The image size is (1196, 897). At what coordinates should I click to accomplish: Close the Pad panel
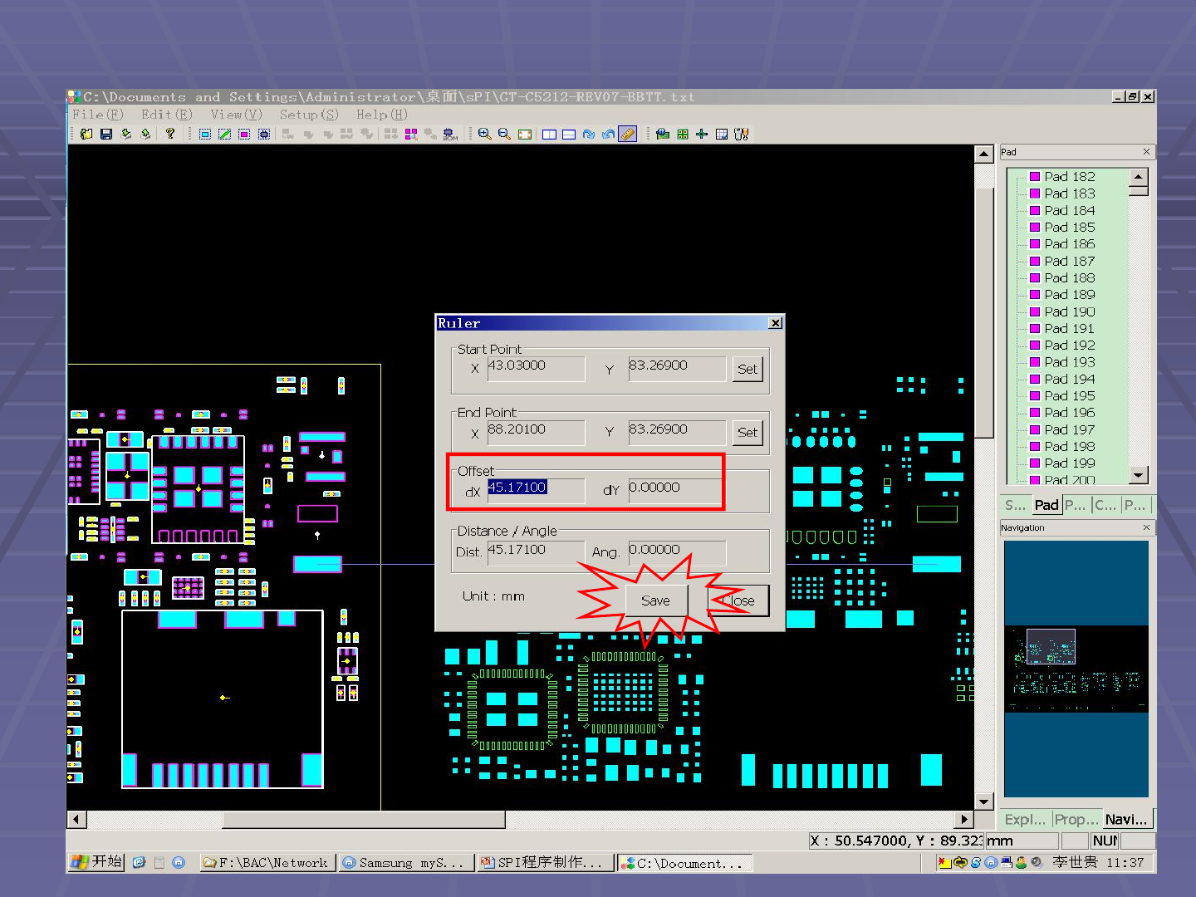(x=1146, y=152)
